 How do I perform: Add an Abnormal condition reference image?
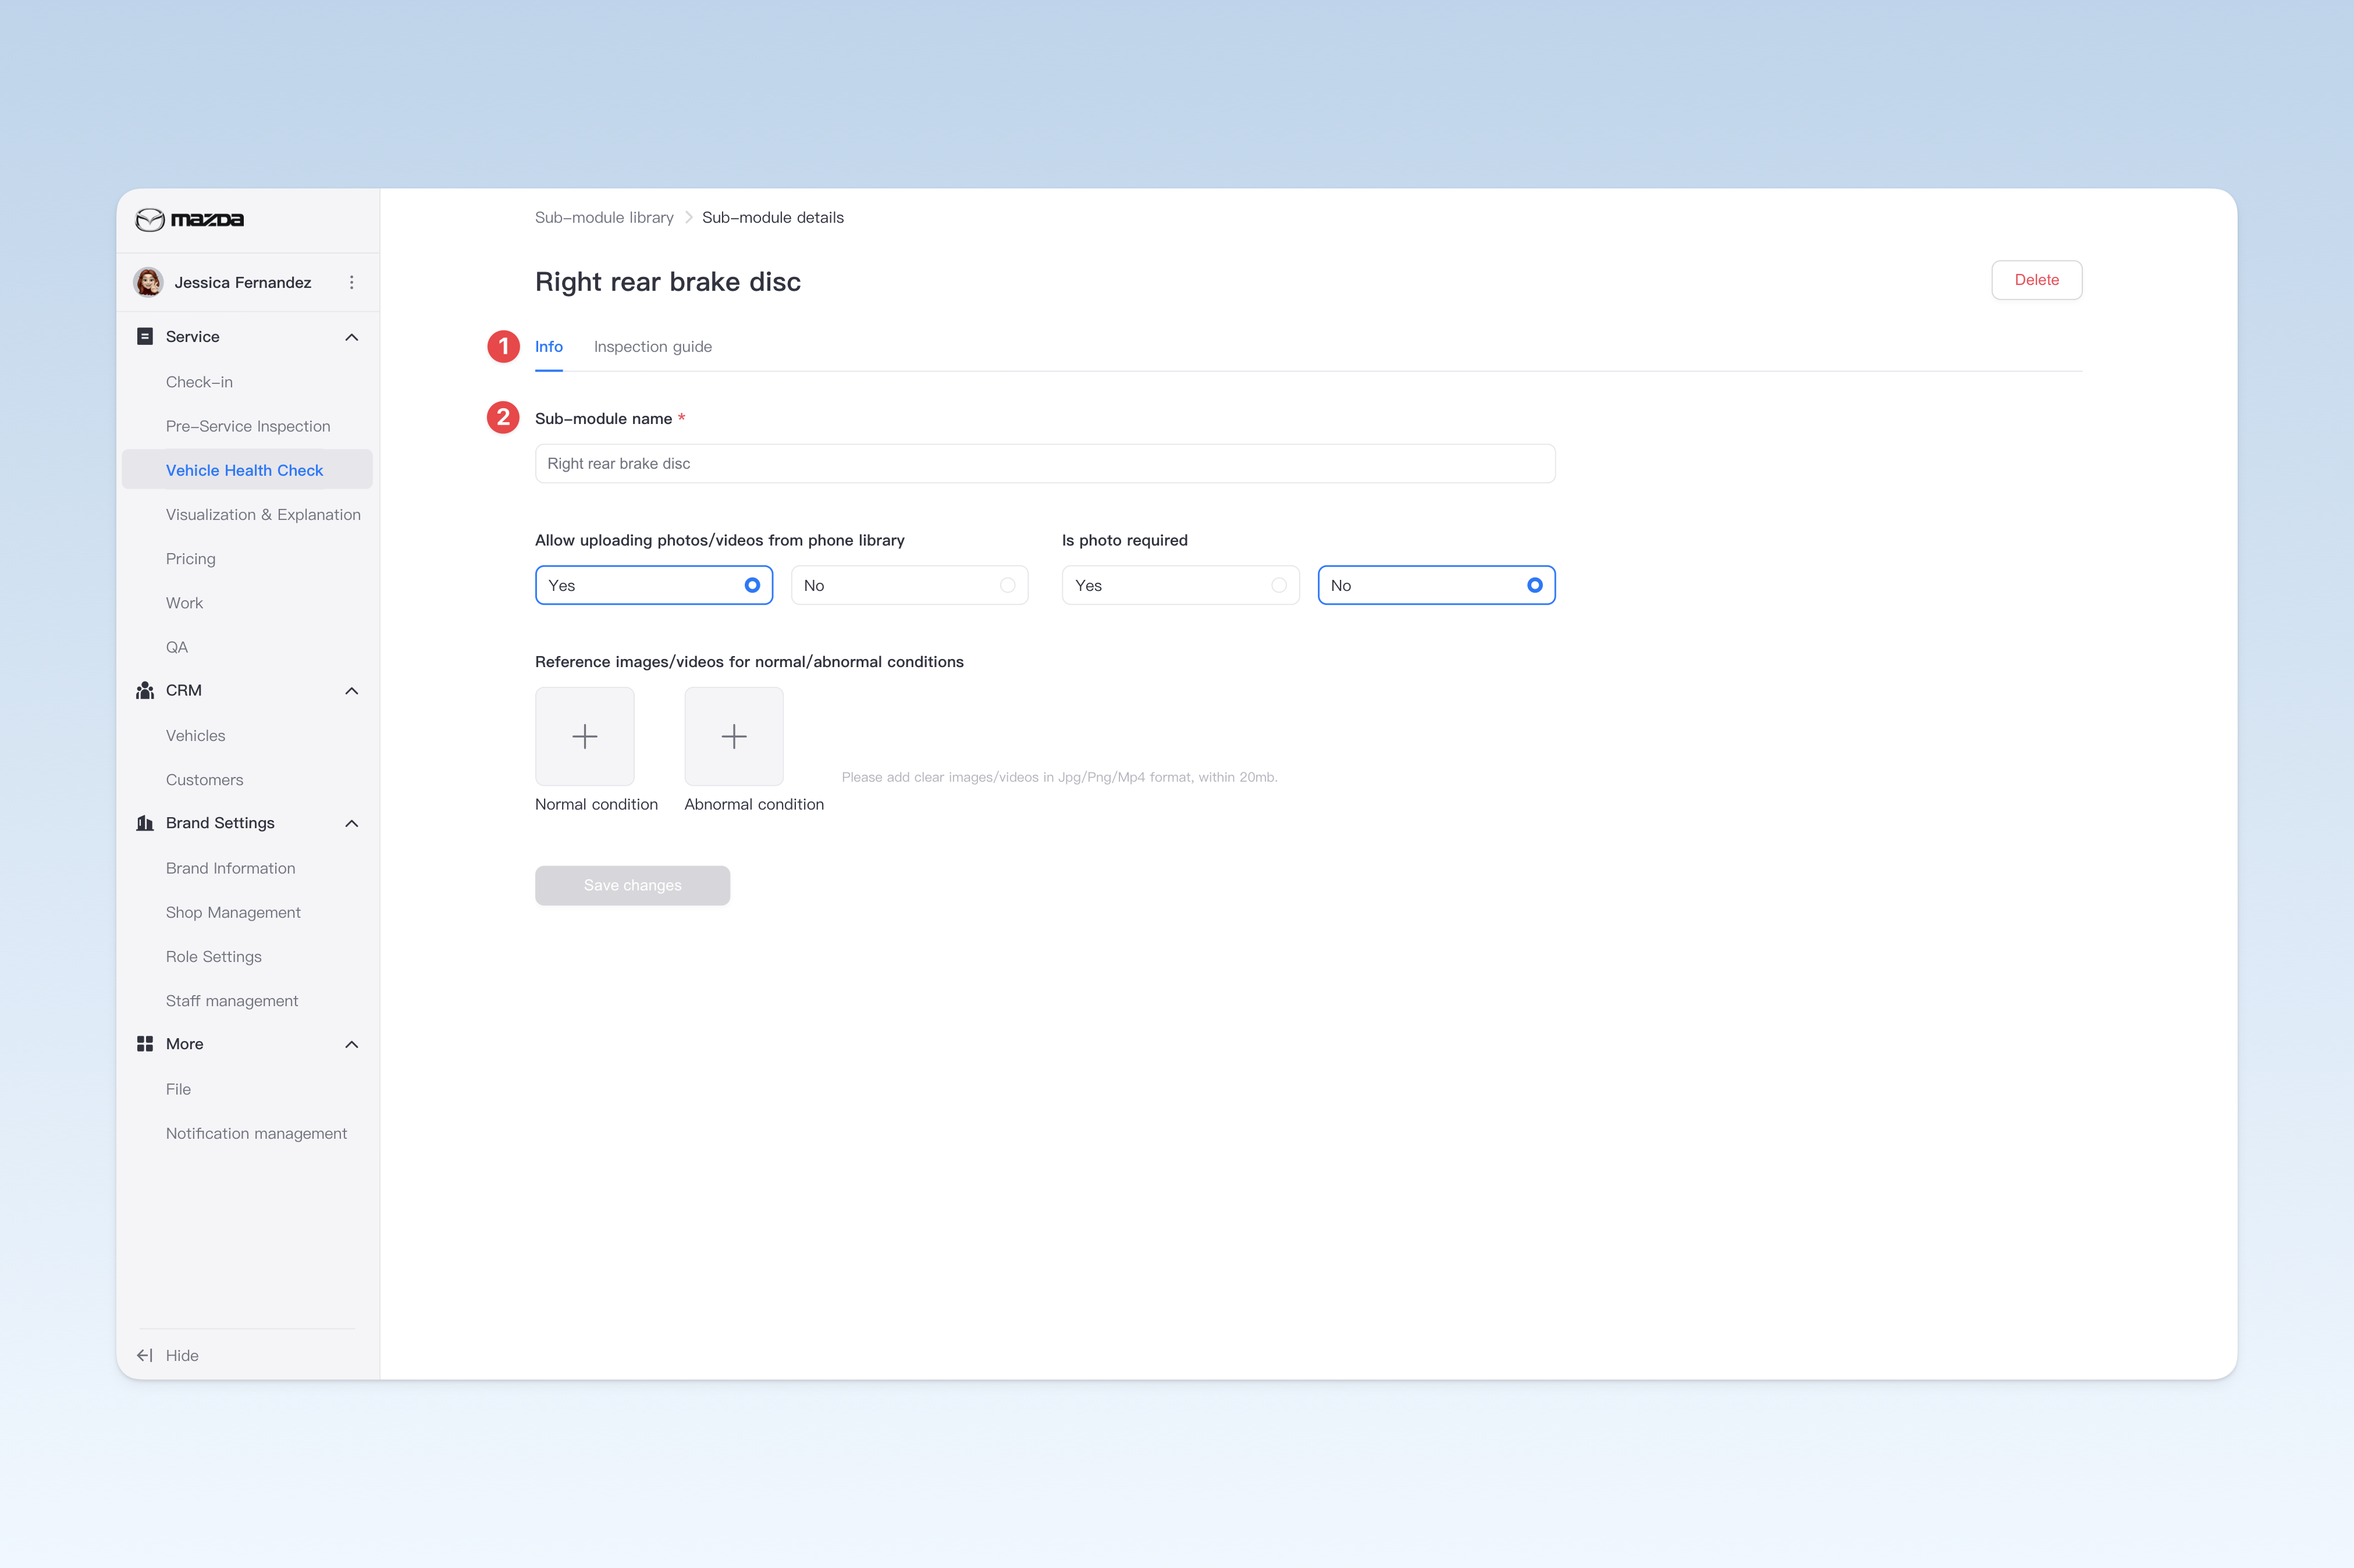tap(734, 736)
